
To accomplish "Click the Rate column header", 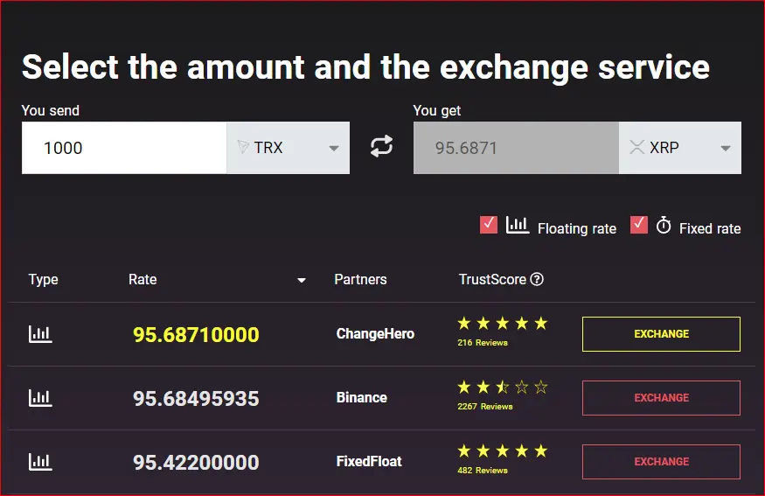I will (143, 279).
